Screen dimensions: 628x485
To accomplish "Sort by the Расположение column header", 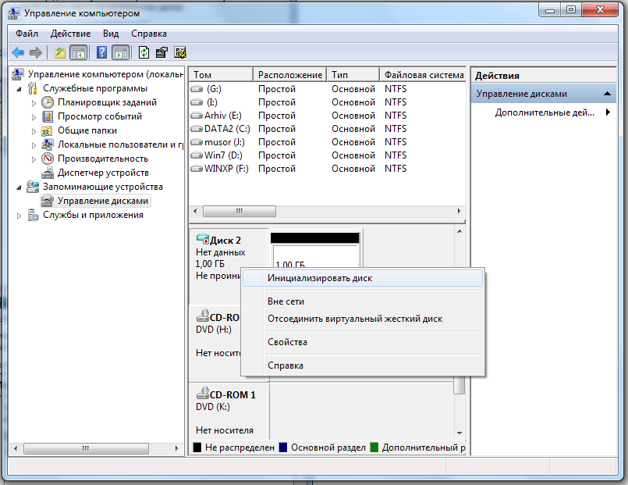I will (x=290, y=75).
